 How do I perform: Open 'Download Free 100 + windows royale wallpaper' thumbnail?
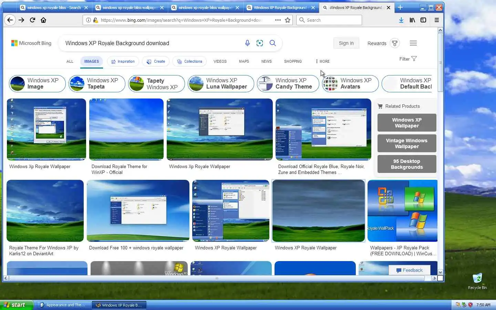tap(138, 211)
